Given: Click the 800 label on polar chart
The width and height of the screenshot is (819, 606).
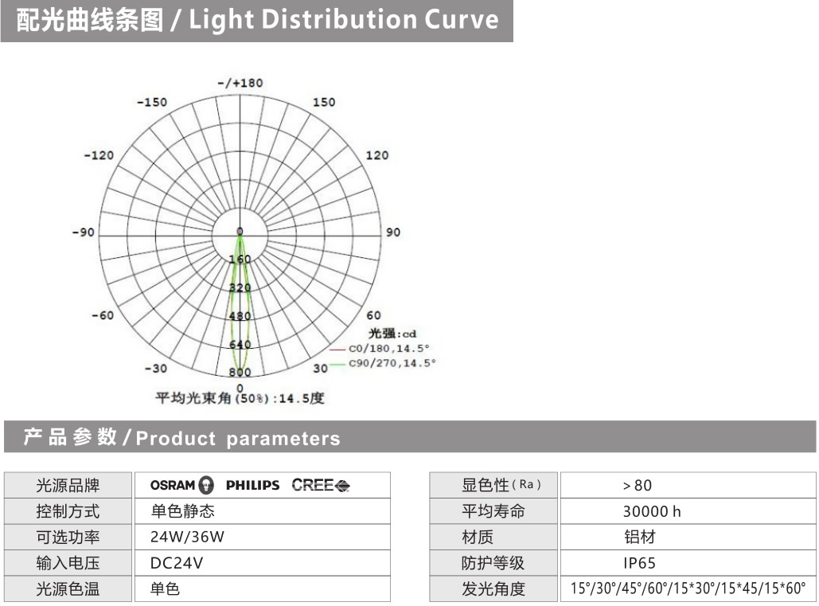Looking at the screenshot, I should coord(240,373).
